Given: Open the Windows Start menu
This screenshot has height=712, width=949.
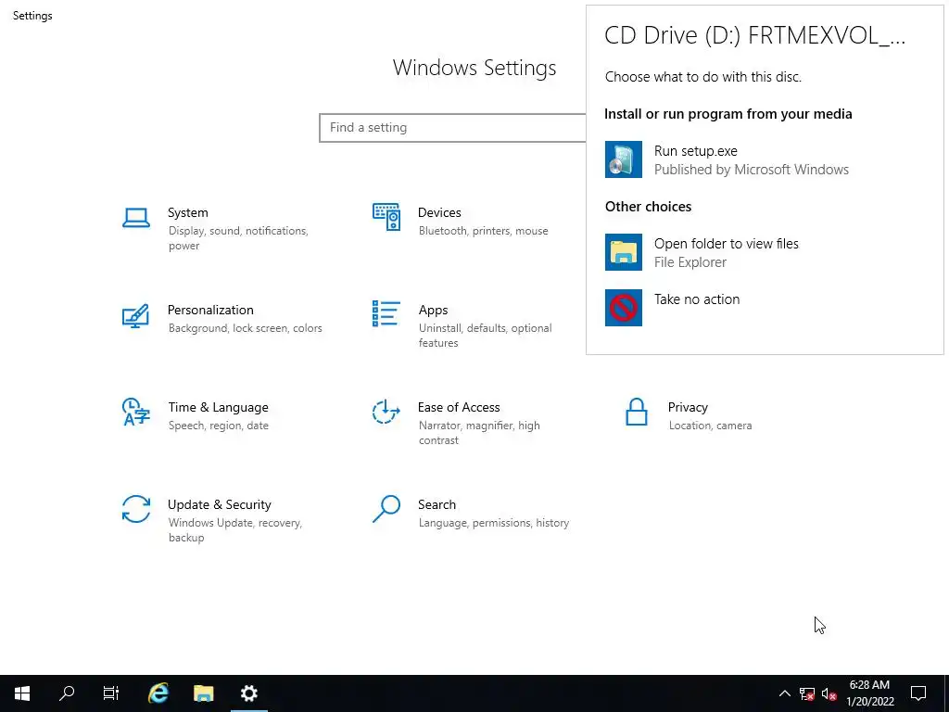Looking at the screenshot, I should point(22,693).
